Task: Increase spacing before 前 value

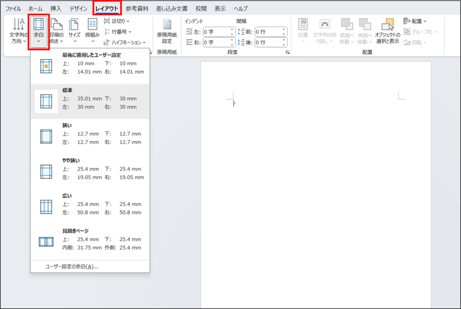Action: (284, 30)
